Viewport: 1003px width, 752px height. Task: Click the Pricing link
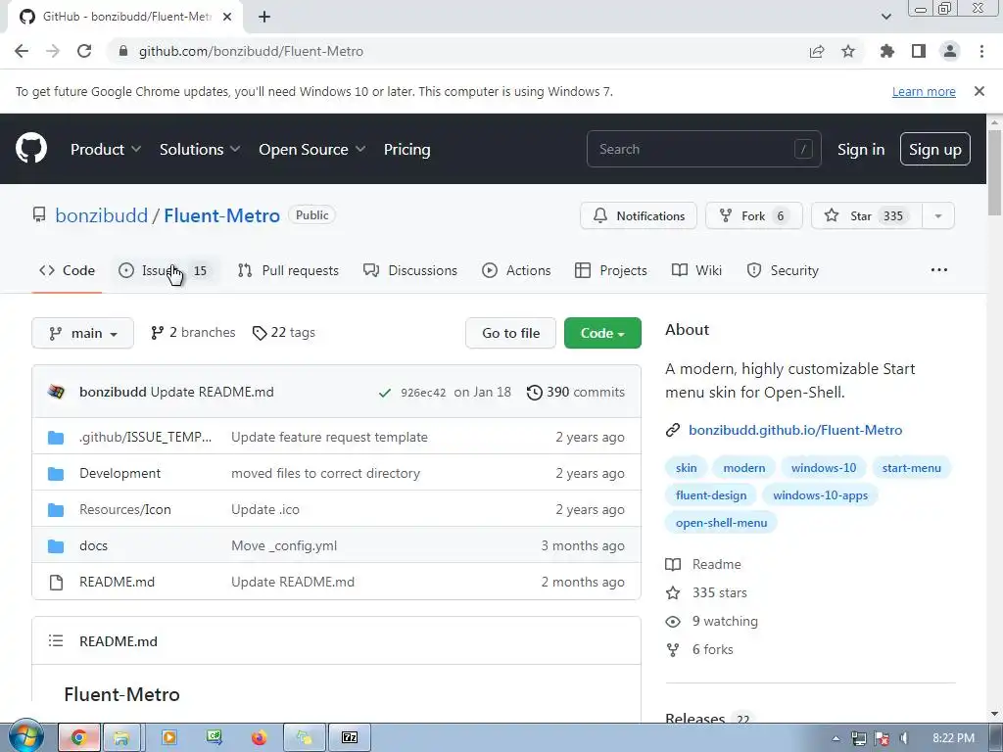[x=406, y=149]
